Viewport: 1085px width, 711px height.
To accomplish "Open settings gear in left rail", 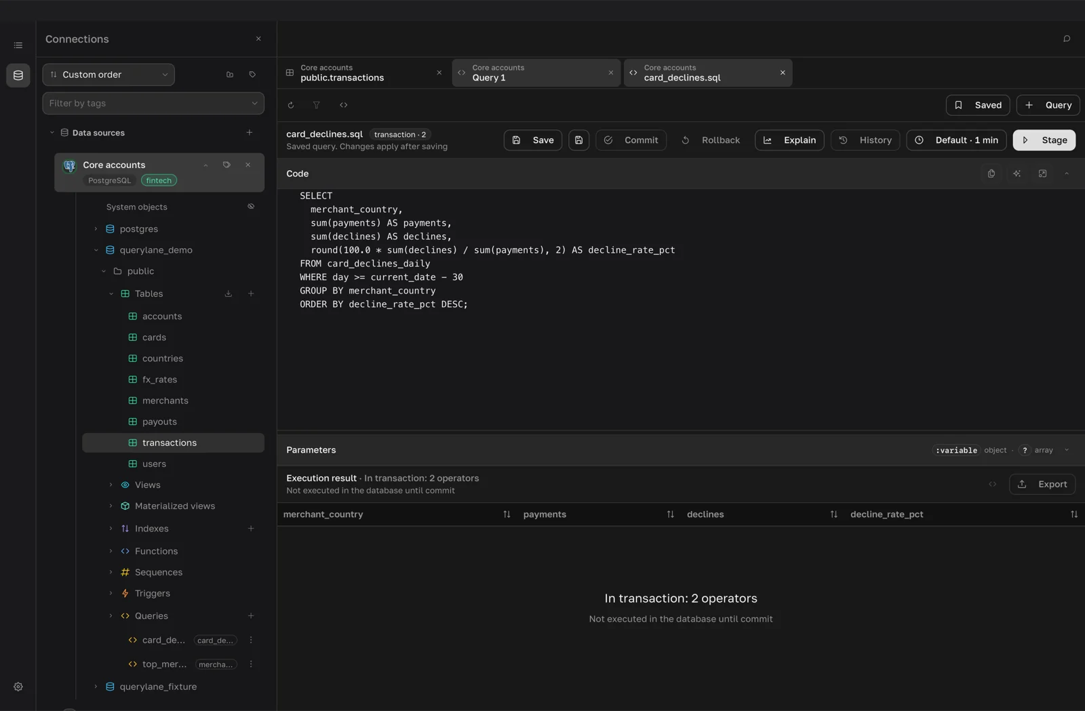I will pos(18,687).
